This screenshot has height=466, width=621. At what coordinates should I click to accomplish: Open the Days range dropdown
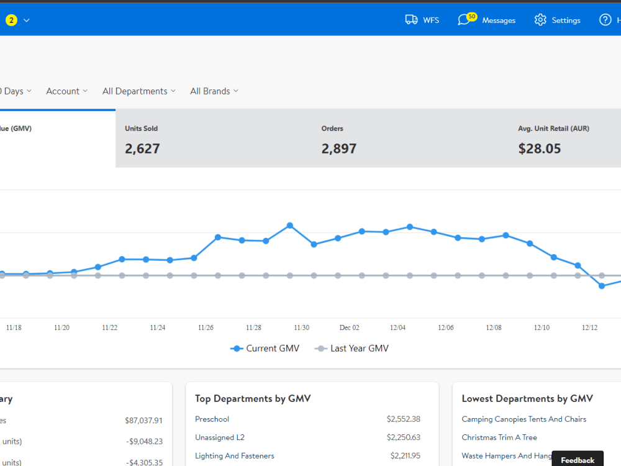pyautogui.click(x=16, y=91)
